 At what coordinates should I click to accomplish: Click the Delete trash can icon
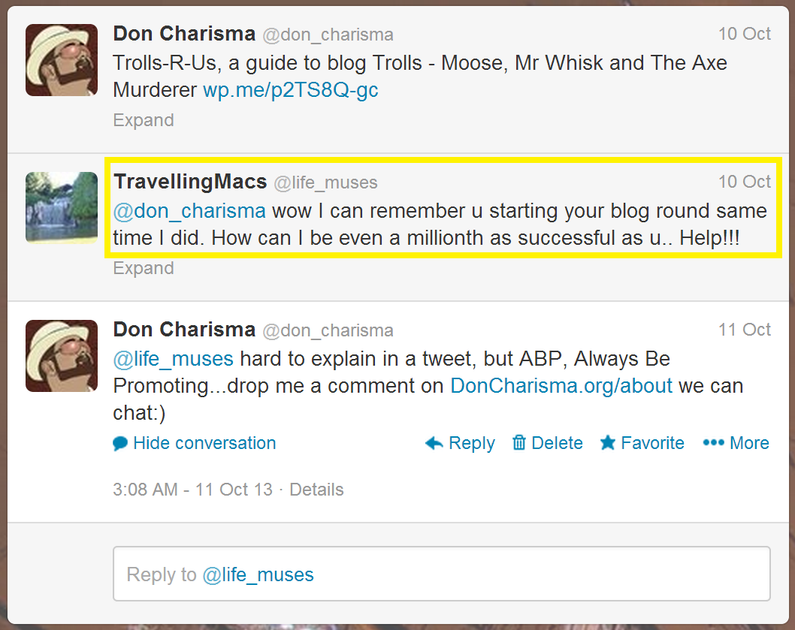(x=518, y=443)
